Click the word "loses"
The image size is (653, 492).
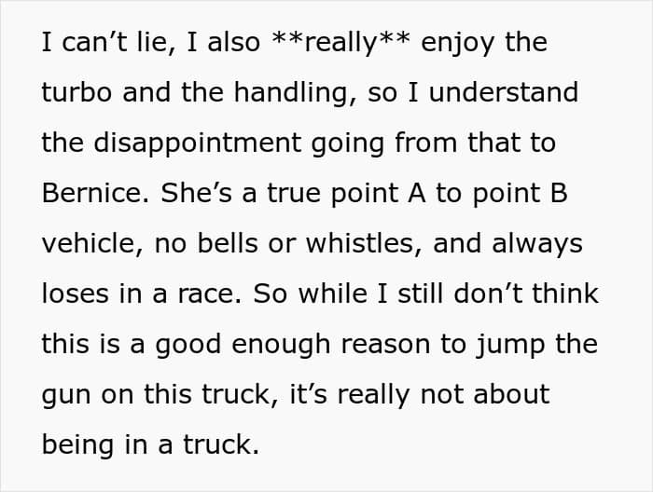coord(75,294)
